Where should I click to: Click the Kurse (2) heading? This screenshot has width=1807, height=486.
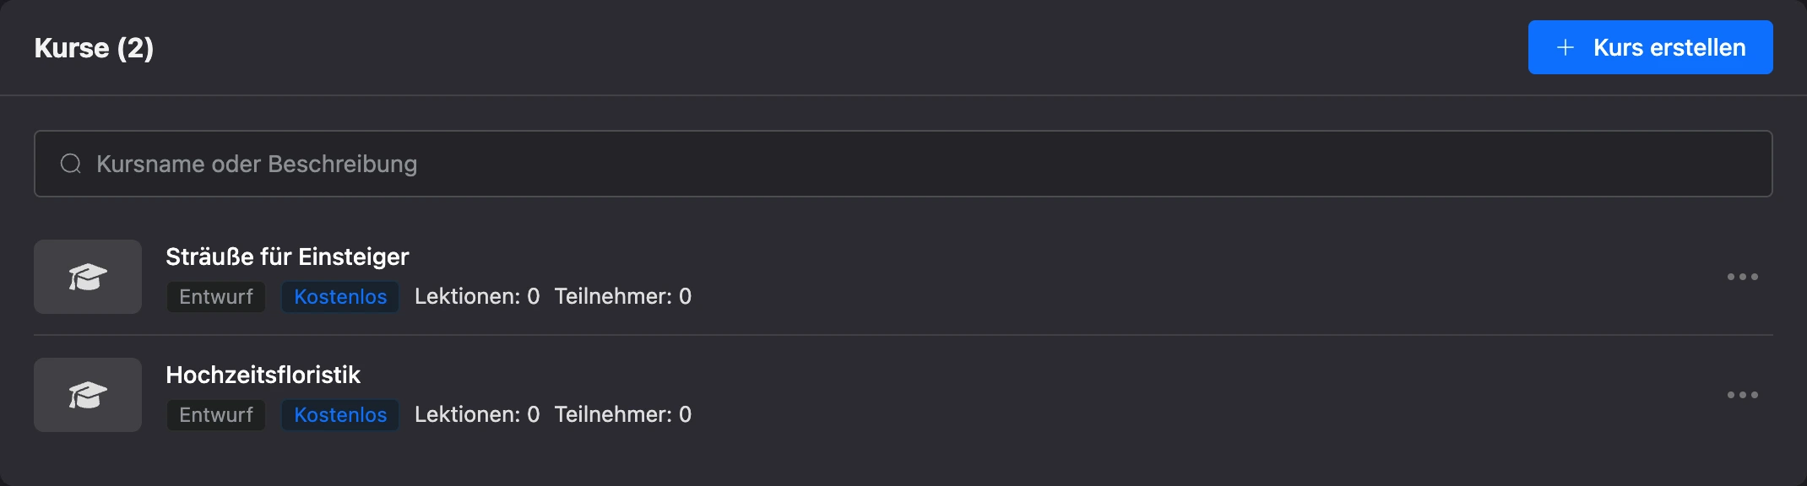coord(94,48)
